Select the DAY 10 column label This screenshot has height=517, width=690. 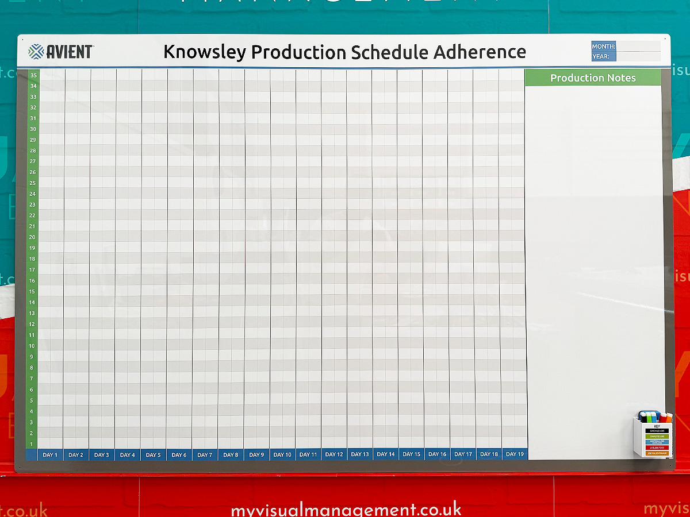click(282, 455)
